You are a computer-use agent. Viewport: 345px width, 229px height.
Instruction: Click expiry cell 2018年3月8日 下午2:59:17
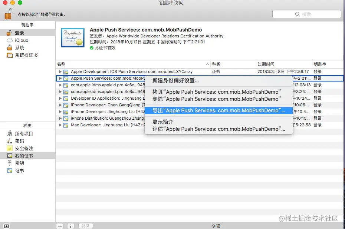283,72
